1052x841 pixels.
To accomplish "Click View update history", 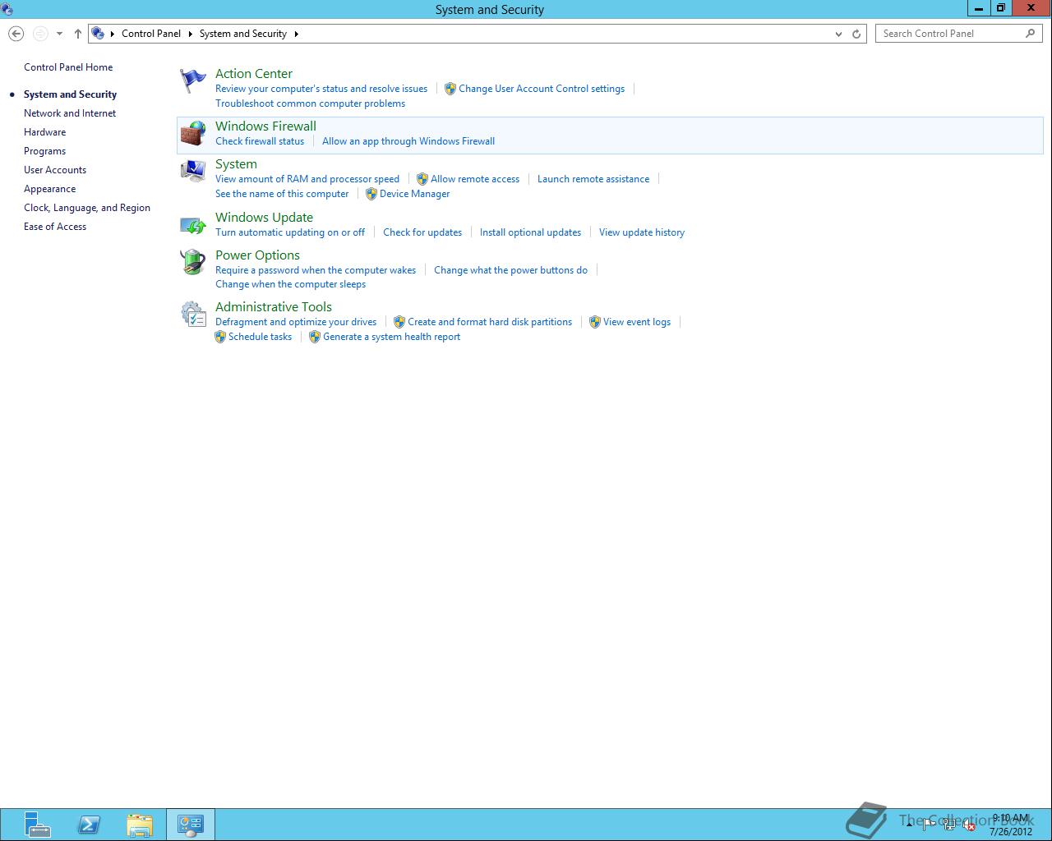I will (642, 232).
